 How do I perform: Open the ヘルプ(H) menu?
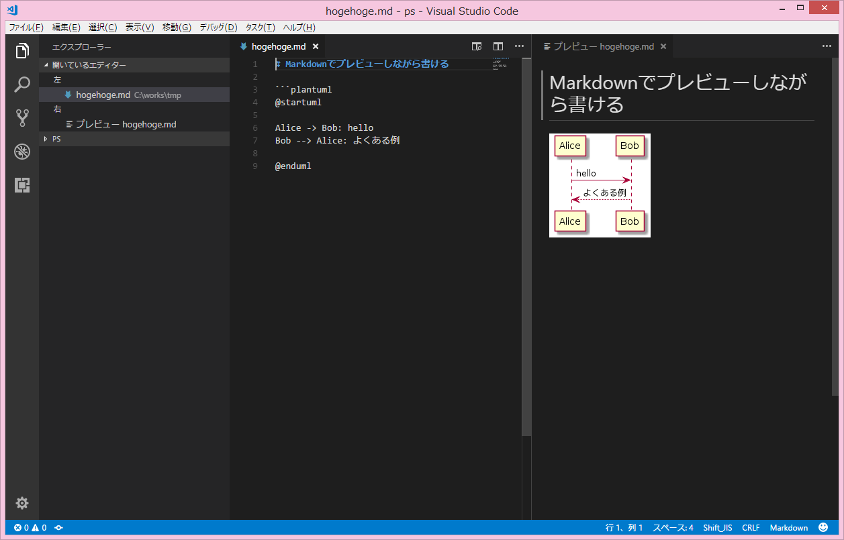pyautogui.click(x=299, y=28)
